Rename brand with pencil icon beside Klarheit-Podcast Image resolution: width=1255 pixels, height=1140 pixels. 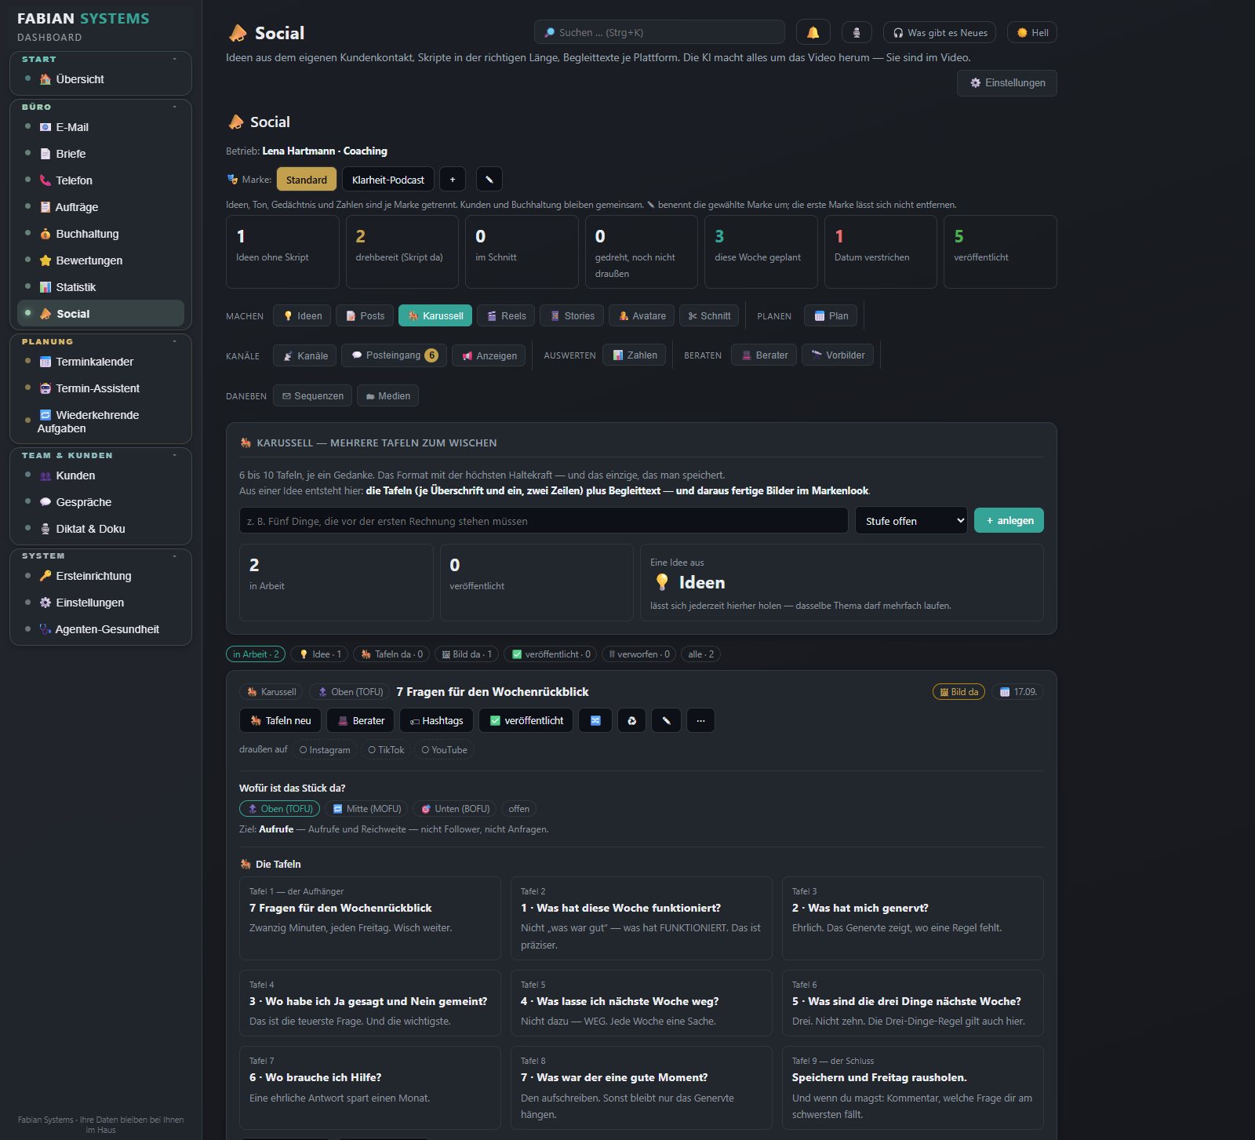tap(489, 179)
